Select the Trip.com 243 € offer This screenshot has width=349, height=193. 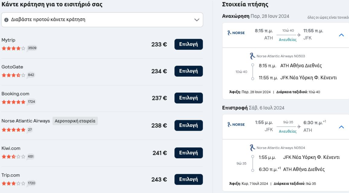click(188, 179)
